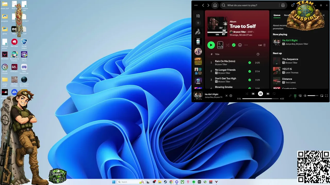Open the Spotify Home page

click(x=215, y=5)
